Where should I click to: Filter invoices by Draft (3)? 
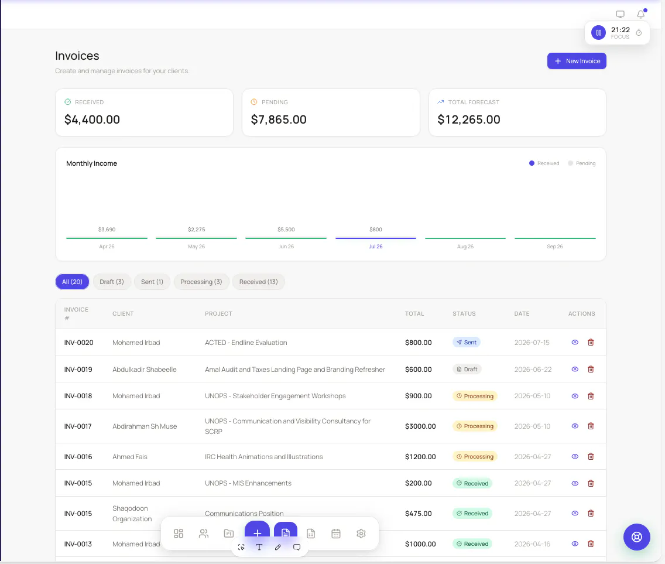point(112,282)
